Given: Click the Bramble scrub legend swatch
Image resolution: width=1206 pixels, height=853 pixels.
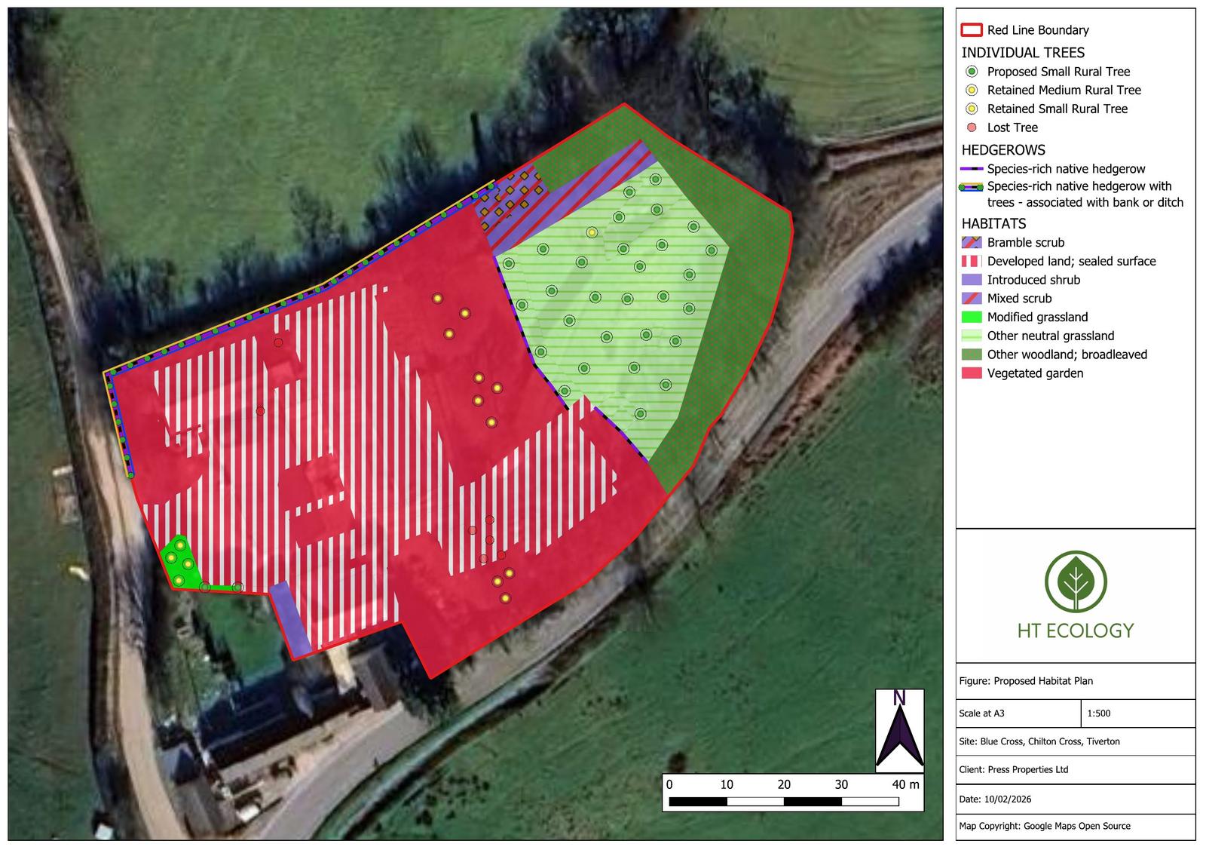Looking at the screenshot, I should 972,243.
